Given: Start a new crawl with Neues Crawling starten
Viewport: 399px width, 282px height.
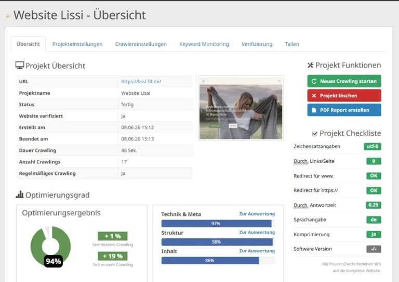Looking at the screenshot, I should coord(344,81).
